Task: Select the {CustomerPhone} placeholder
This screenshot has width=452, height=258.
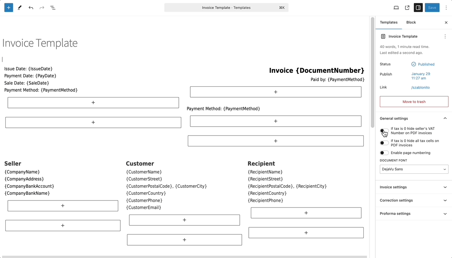Action: click(144, 201)
